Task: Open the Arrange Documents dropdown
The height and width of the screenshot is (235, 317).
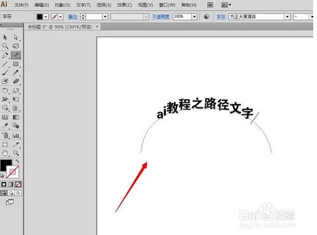Action: (x=226, y=4)
